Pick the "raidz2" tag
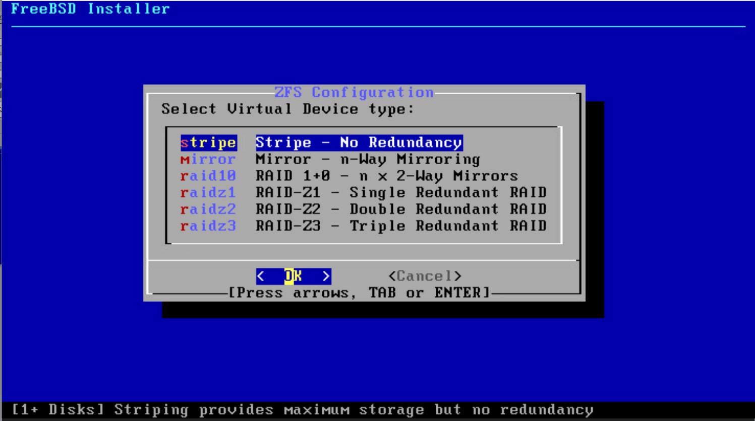755x421 pixels. click(x=208, y=209)
